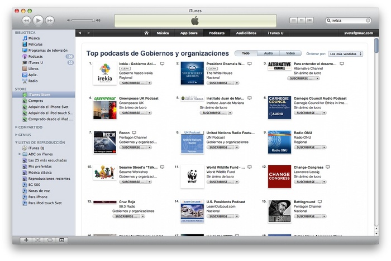Filter podcasts by Todo
Viewport: 391px width, 261px height.
click(246, 53)
